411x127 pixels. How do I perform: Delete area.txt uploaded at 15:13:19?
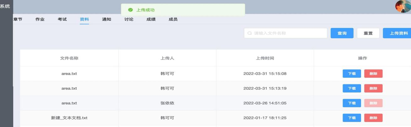373,88
